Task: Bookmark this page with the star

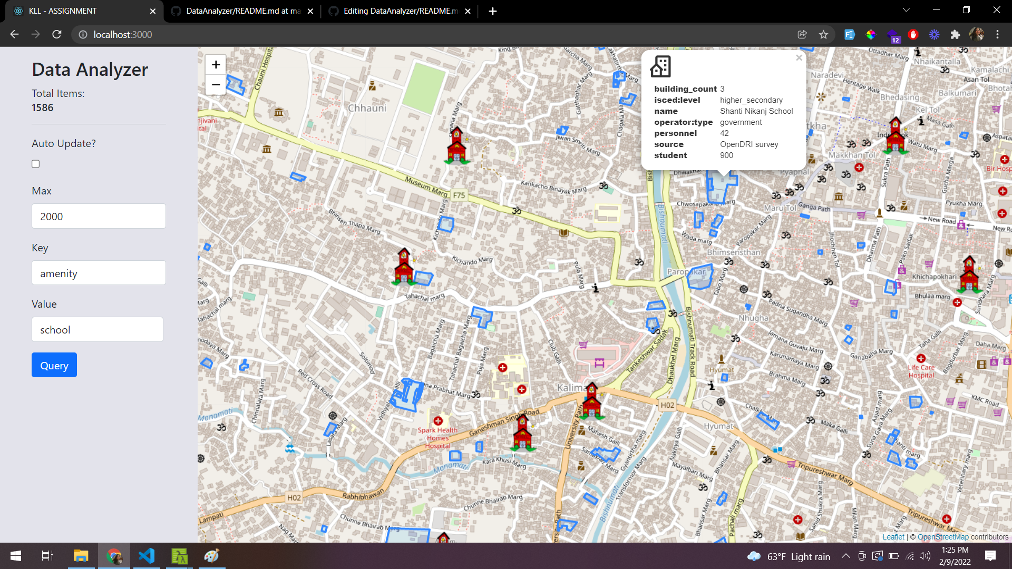Action: (823, 34)
